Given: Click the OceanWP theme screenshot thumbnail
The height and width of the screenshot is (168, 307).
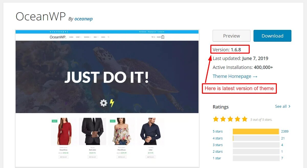Looking at the screenshot, I should (107, 99).
